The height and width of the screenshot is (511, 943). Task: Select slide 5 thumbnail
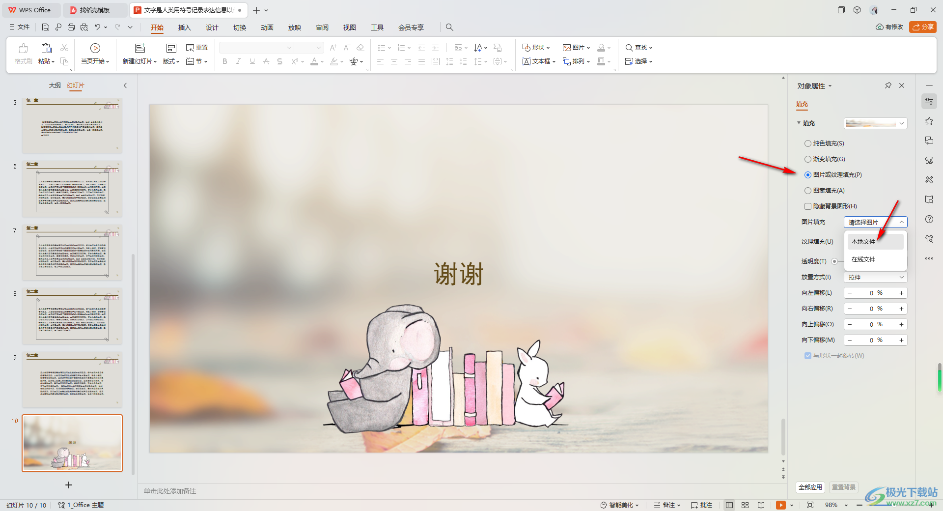tap(72, 125)
